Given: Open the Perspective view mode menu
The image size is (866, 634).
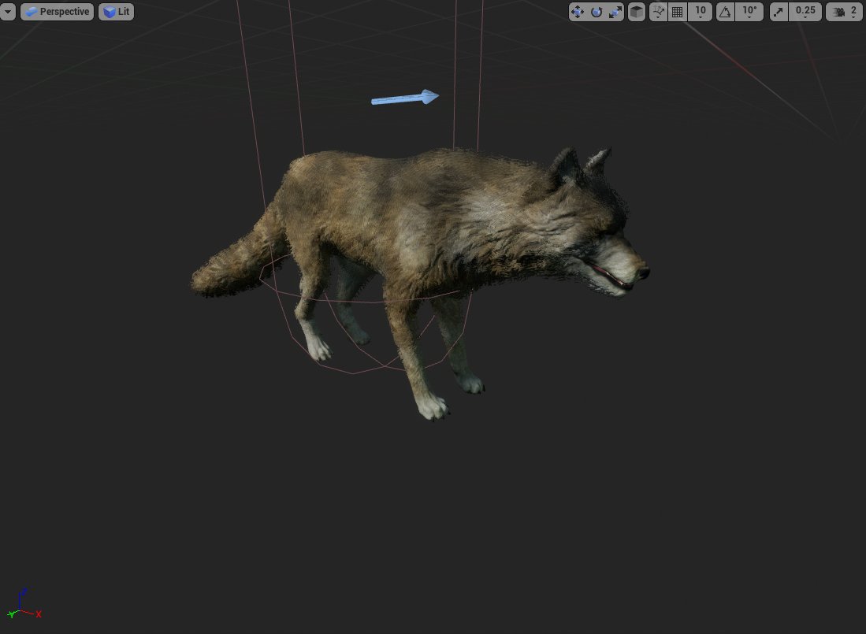Looking at the screenshot, I should pyautogui.click(x=57, y=12).
